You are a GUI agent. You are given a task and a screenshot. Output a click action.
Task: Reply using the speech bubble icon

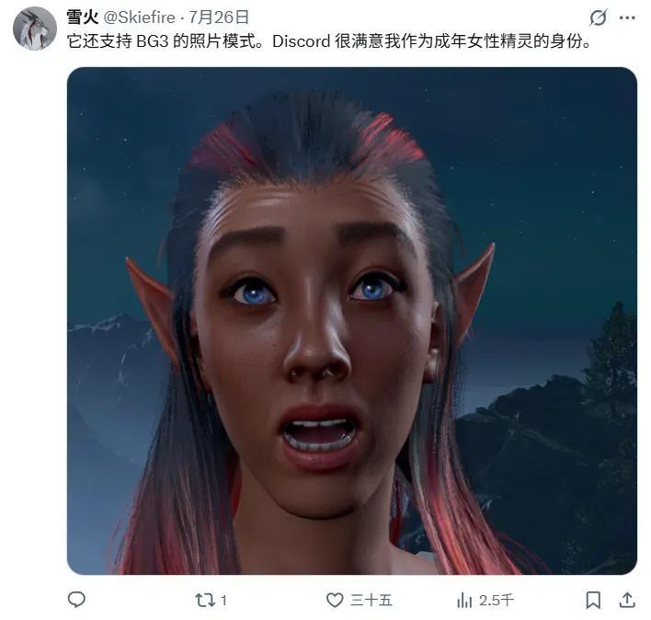tap(76, 600)
